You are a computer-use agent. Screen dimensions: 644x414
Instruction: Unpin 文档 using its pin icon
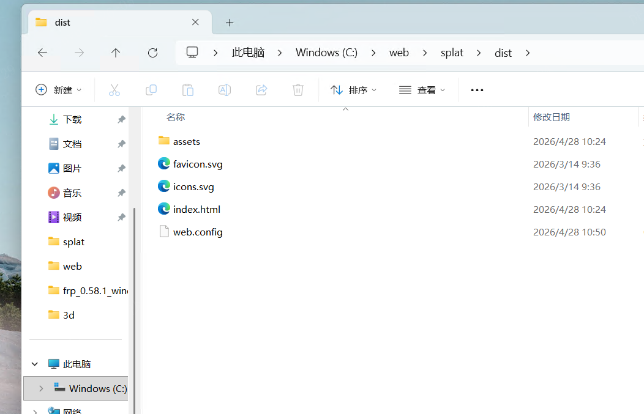tap(121, 144)
